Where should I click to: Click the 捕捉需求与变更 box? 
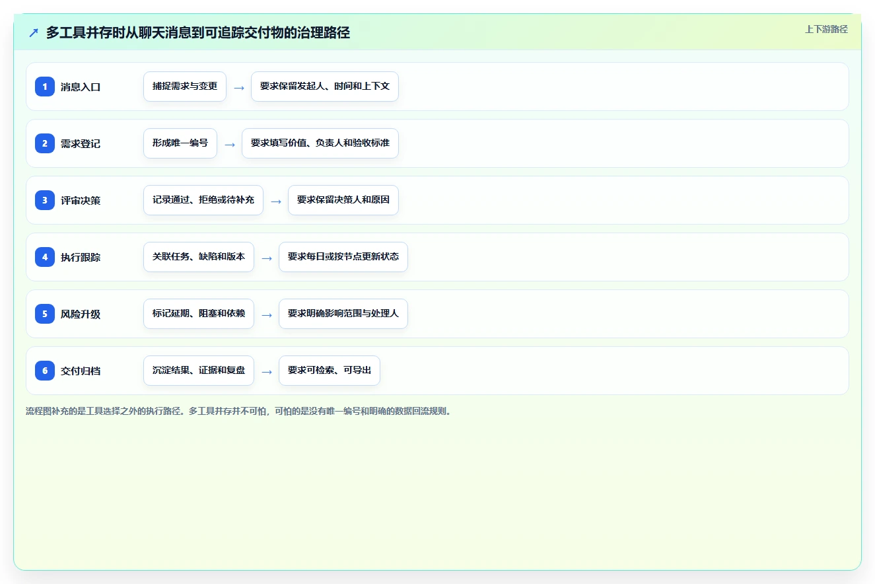click(x=185, y=87)
